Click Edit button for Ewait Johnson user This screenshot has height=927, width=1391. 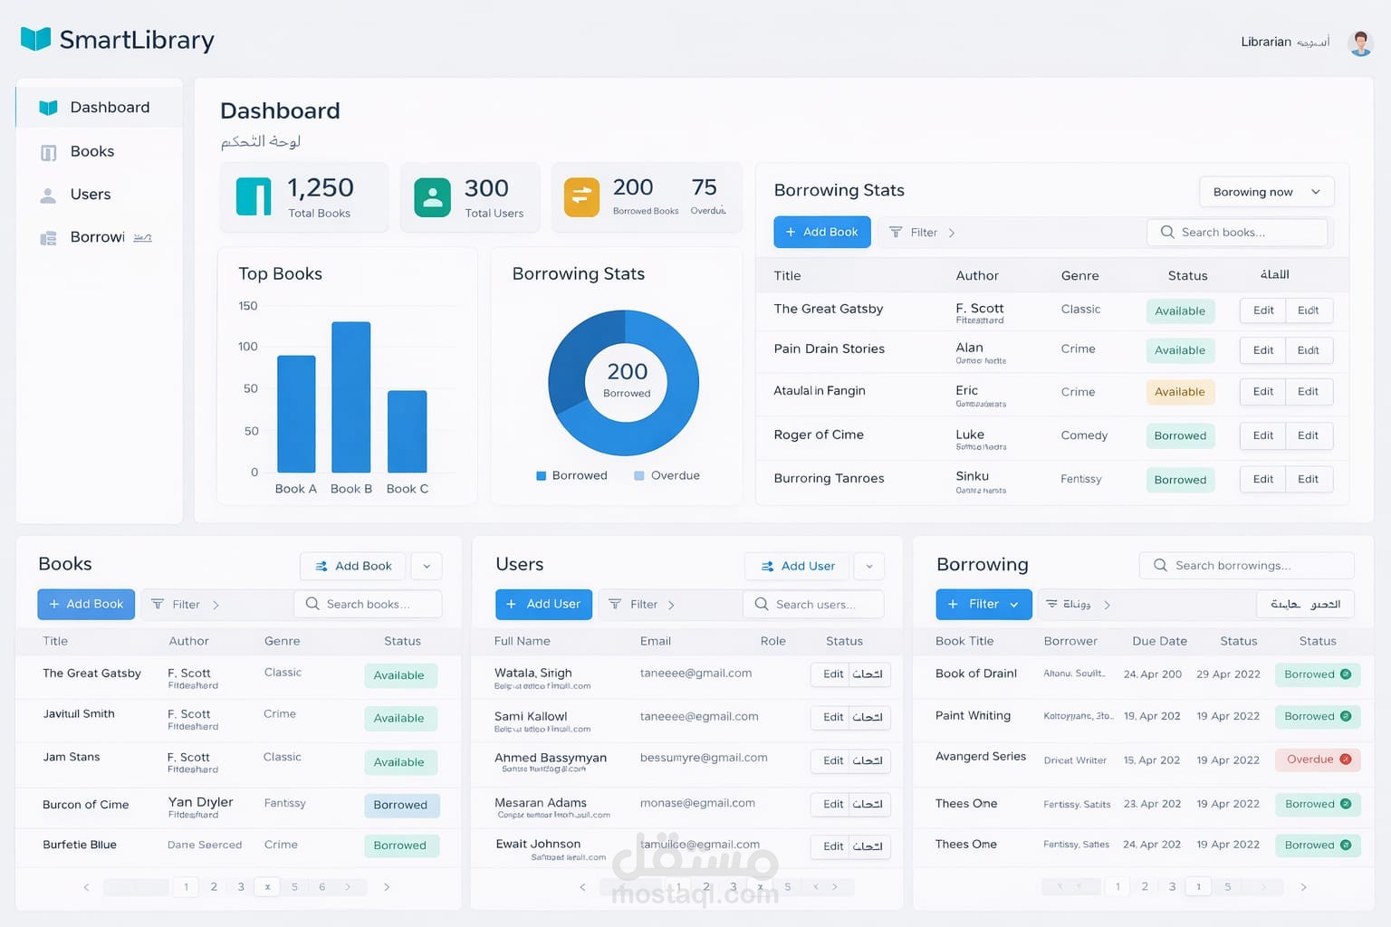833,846
